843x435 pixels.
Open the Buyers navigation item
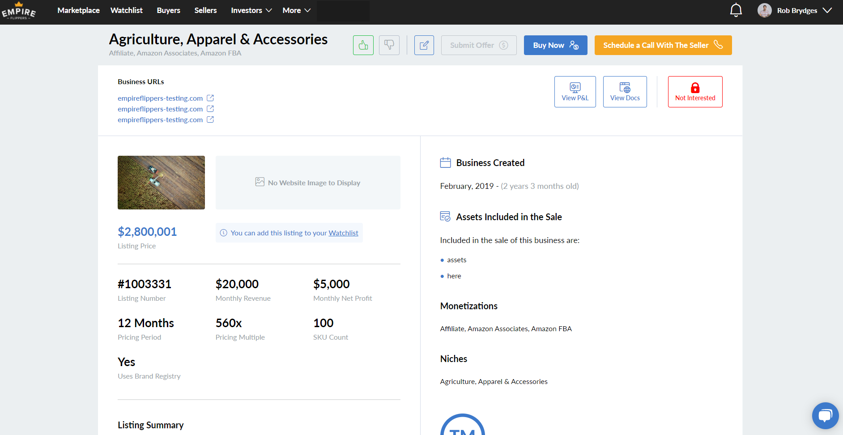[168, 10]
